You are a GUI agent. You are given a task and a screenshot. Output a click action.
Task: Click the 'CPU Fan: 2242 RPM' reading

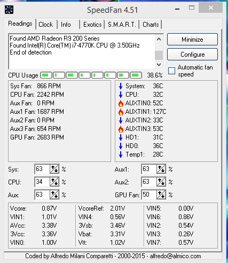[37, 95]
